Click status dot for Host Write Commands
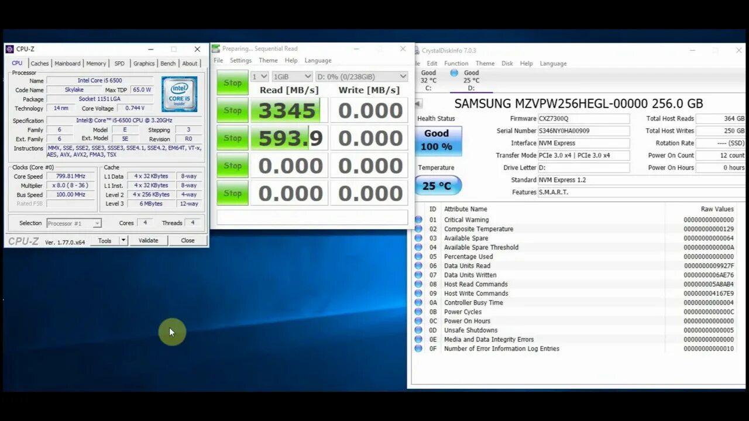Viewport: 749px width, 421px height. click(418, 294)
